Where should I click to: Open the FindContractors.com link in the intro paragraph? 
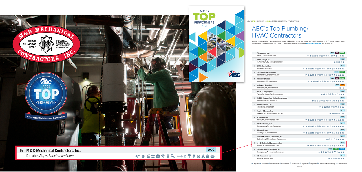coord(314,44)
